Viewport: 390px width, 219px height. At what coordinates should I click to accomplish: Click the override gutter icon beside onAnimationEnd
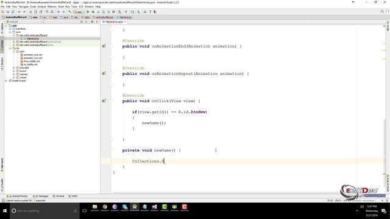pos(104,46)
